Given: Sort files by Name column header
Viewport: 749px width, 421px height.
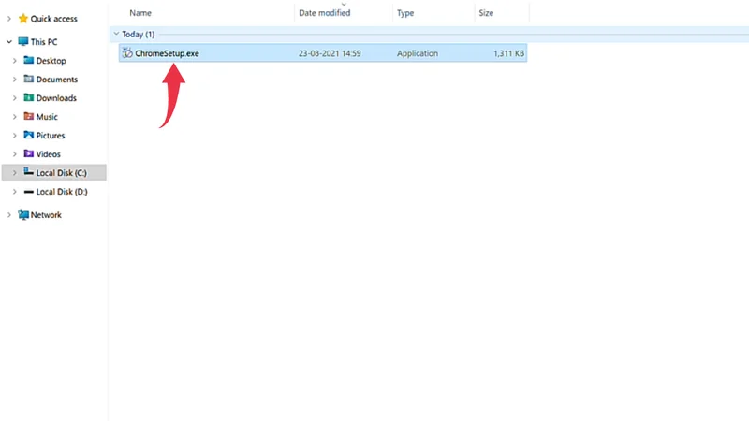Looking at the screenshot, I should (x=140, y=13).
